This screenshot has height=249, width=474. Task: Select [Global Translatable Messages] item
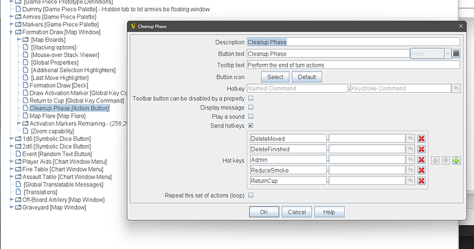(63, 184)
